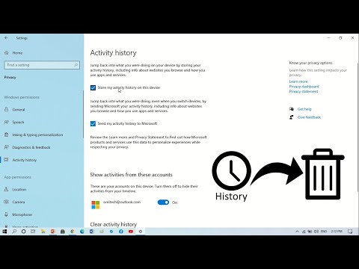Open File Explorer from the taskbar
The width and height of the screenshot is (359, 269).
click(x=43, y=232)
